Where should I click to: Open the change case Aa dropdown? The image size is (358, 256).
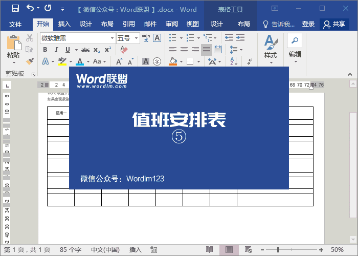(x=100, y=61)
